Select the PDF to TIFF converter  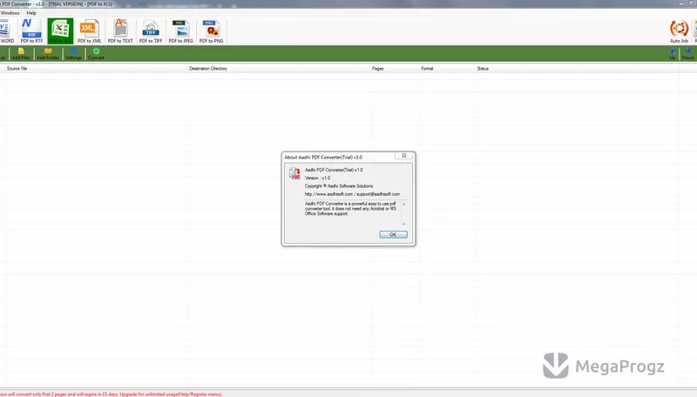point(151,31)
